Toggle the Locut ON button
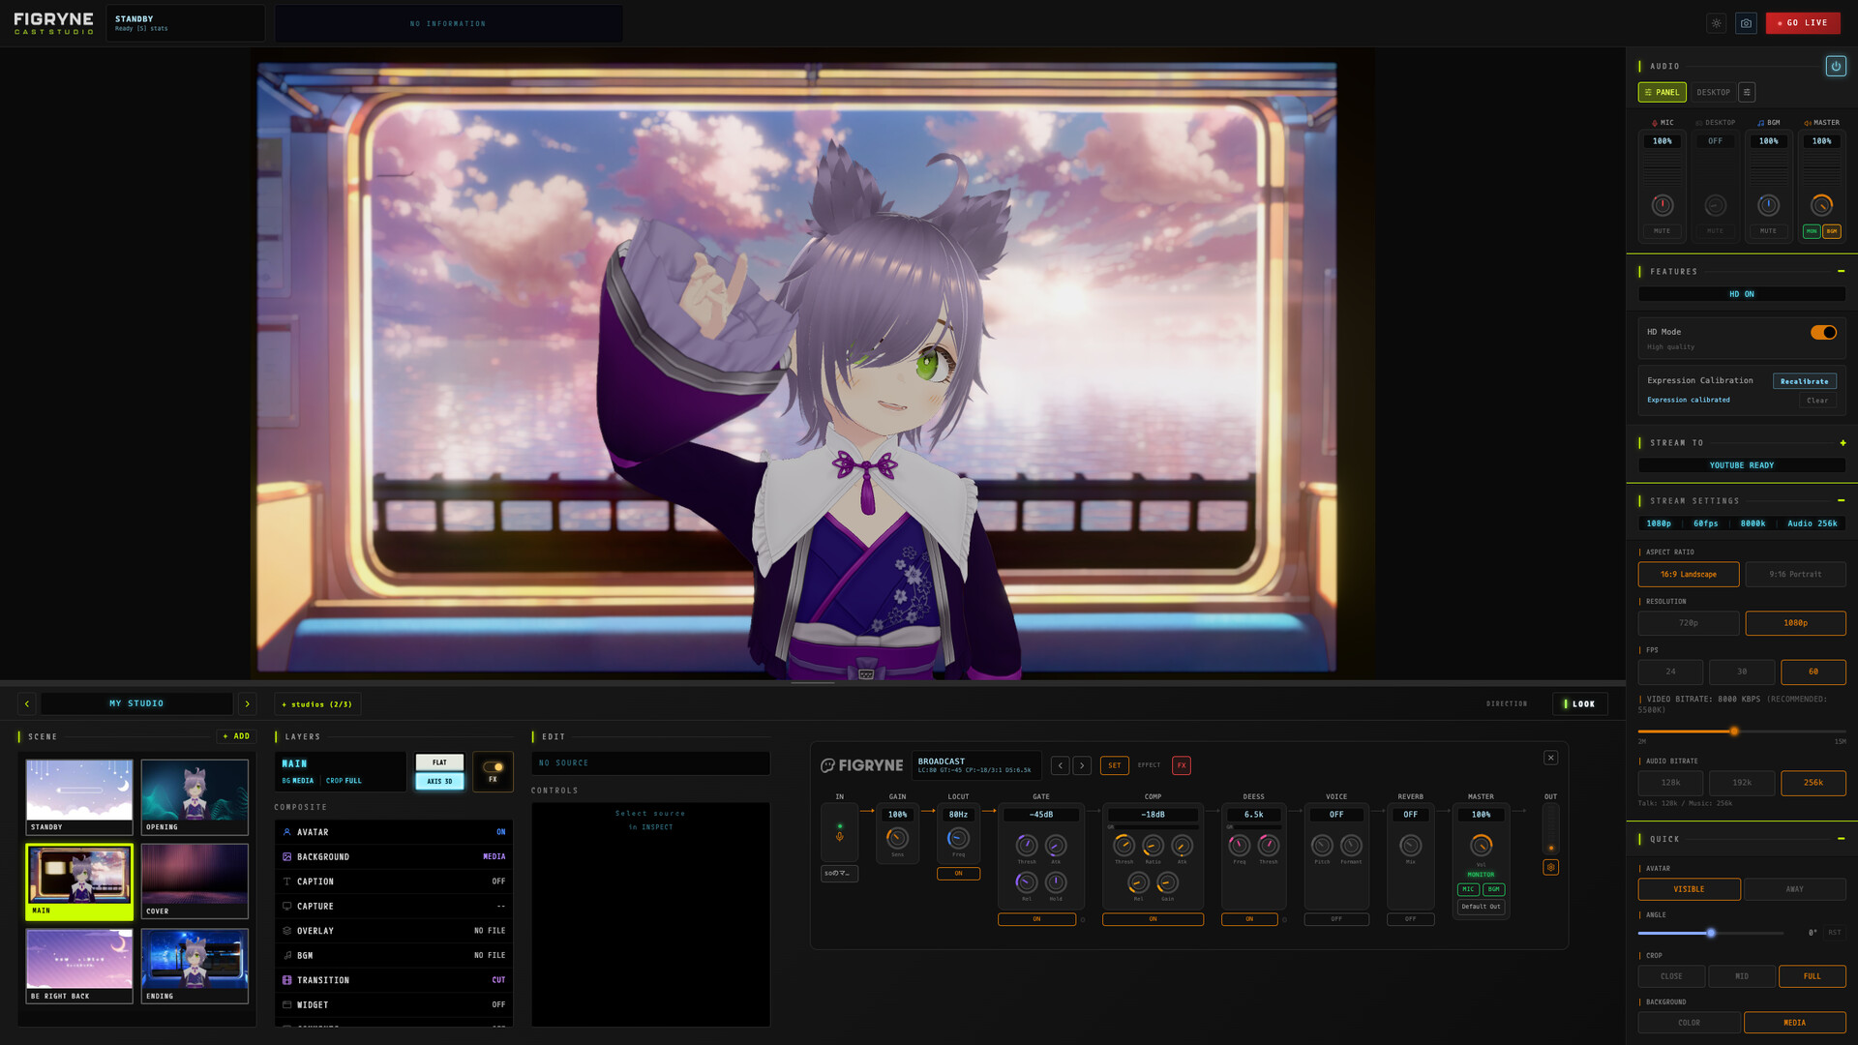1858x1045 pixels. (958, 874)
